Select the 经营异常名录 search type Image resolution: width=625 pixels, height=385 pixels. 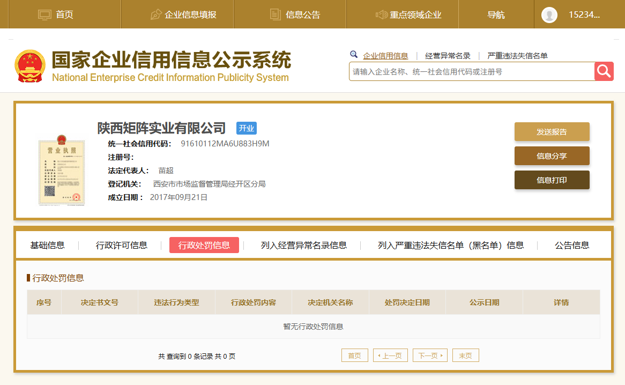click(448, 56)
